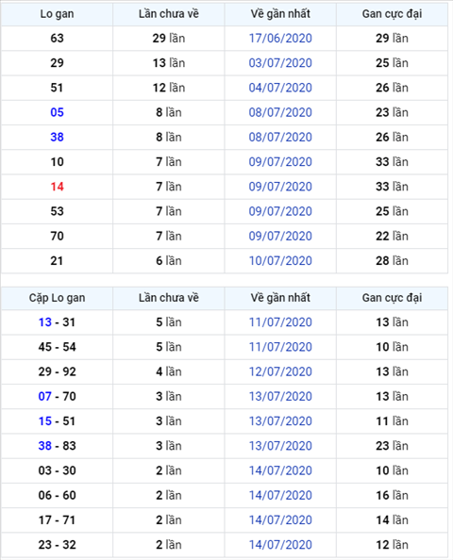Select number 29 in Lo gan column
This screenshot has width=453, height=560.
[x=57, y=63]
